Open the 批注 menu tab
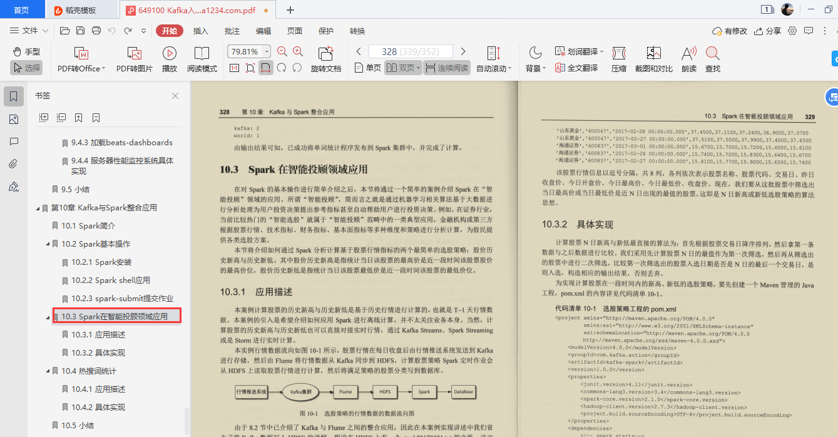 (231, 30)
